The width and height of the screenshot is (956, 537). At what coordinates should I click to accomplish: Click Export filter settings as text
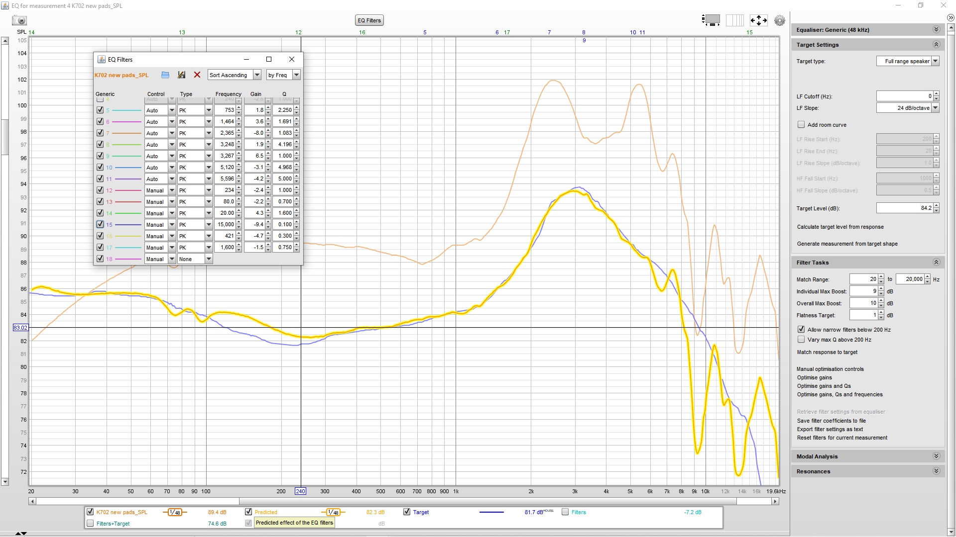830,429
